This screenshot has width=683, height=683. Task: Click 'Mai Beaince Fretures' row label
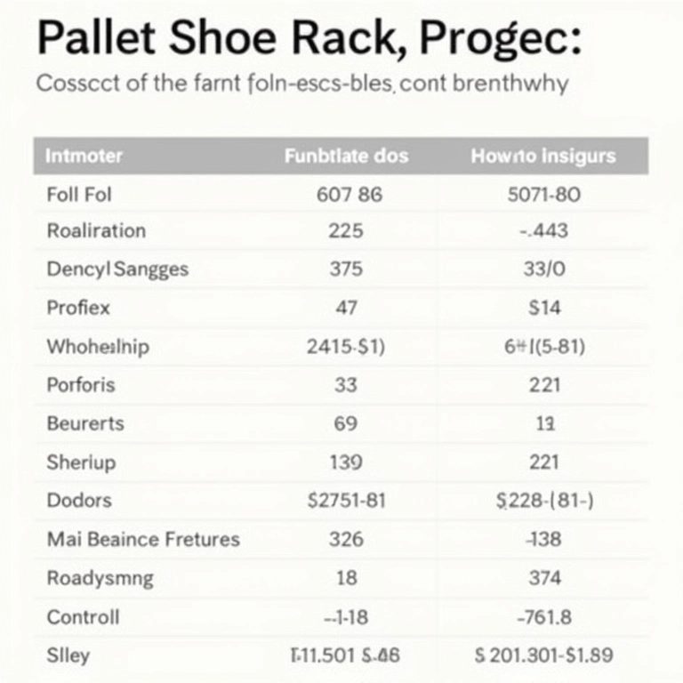(142, 539)
